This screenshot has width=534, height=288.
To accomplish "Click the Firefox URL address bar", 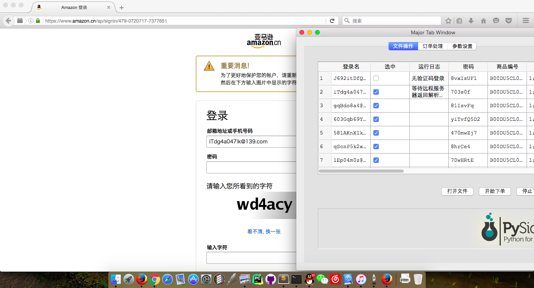I will 184,21.
